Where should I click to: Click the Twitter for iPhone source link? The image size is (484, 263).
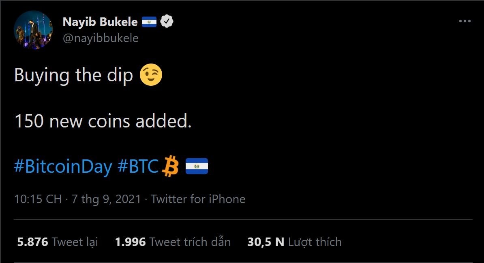click(198, 199)
